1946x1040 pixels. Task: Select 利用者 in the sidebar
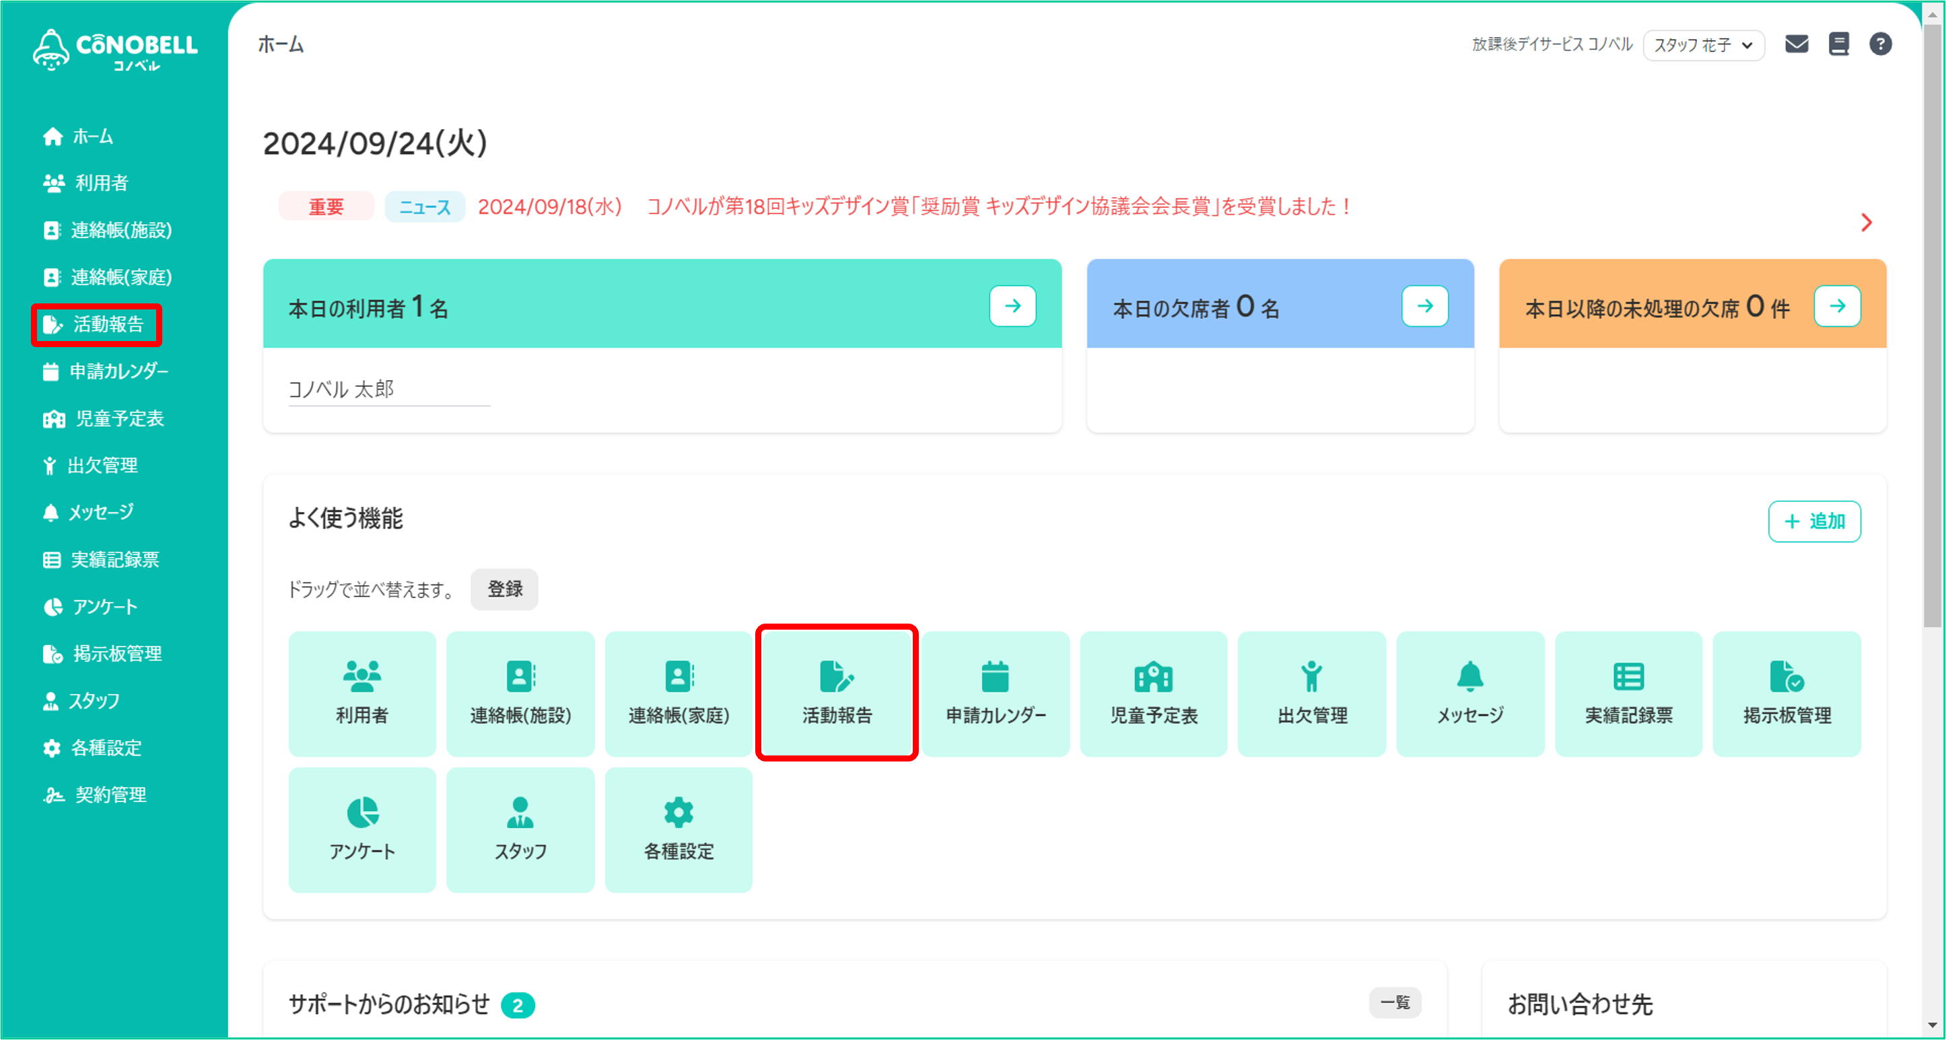(85, 184)
